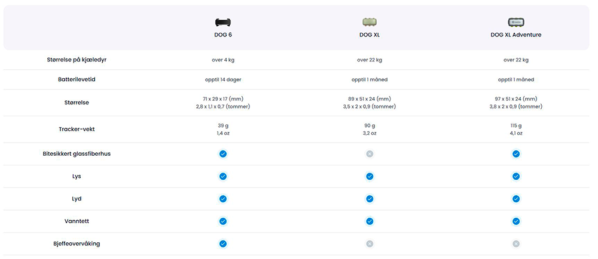Image resolution: width=598 pixels, height=259 pixels.
Task: Select the DOG XL column heading
Action: point(370,35)
